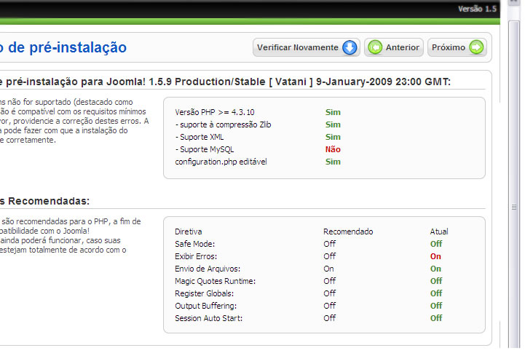Click 'Register Globals:' directive label

tap(204, 293)
